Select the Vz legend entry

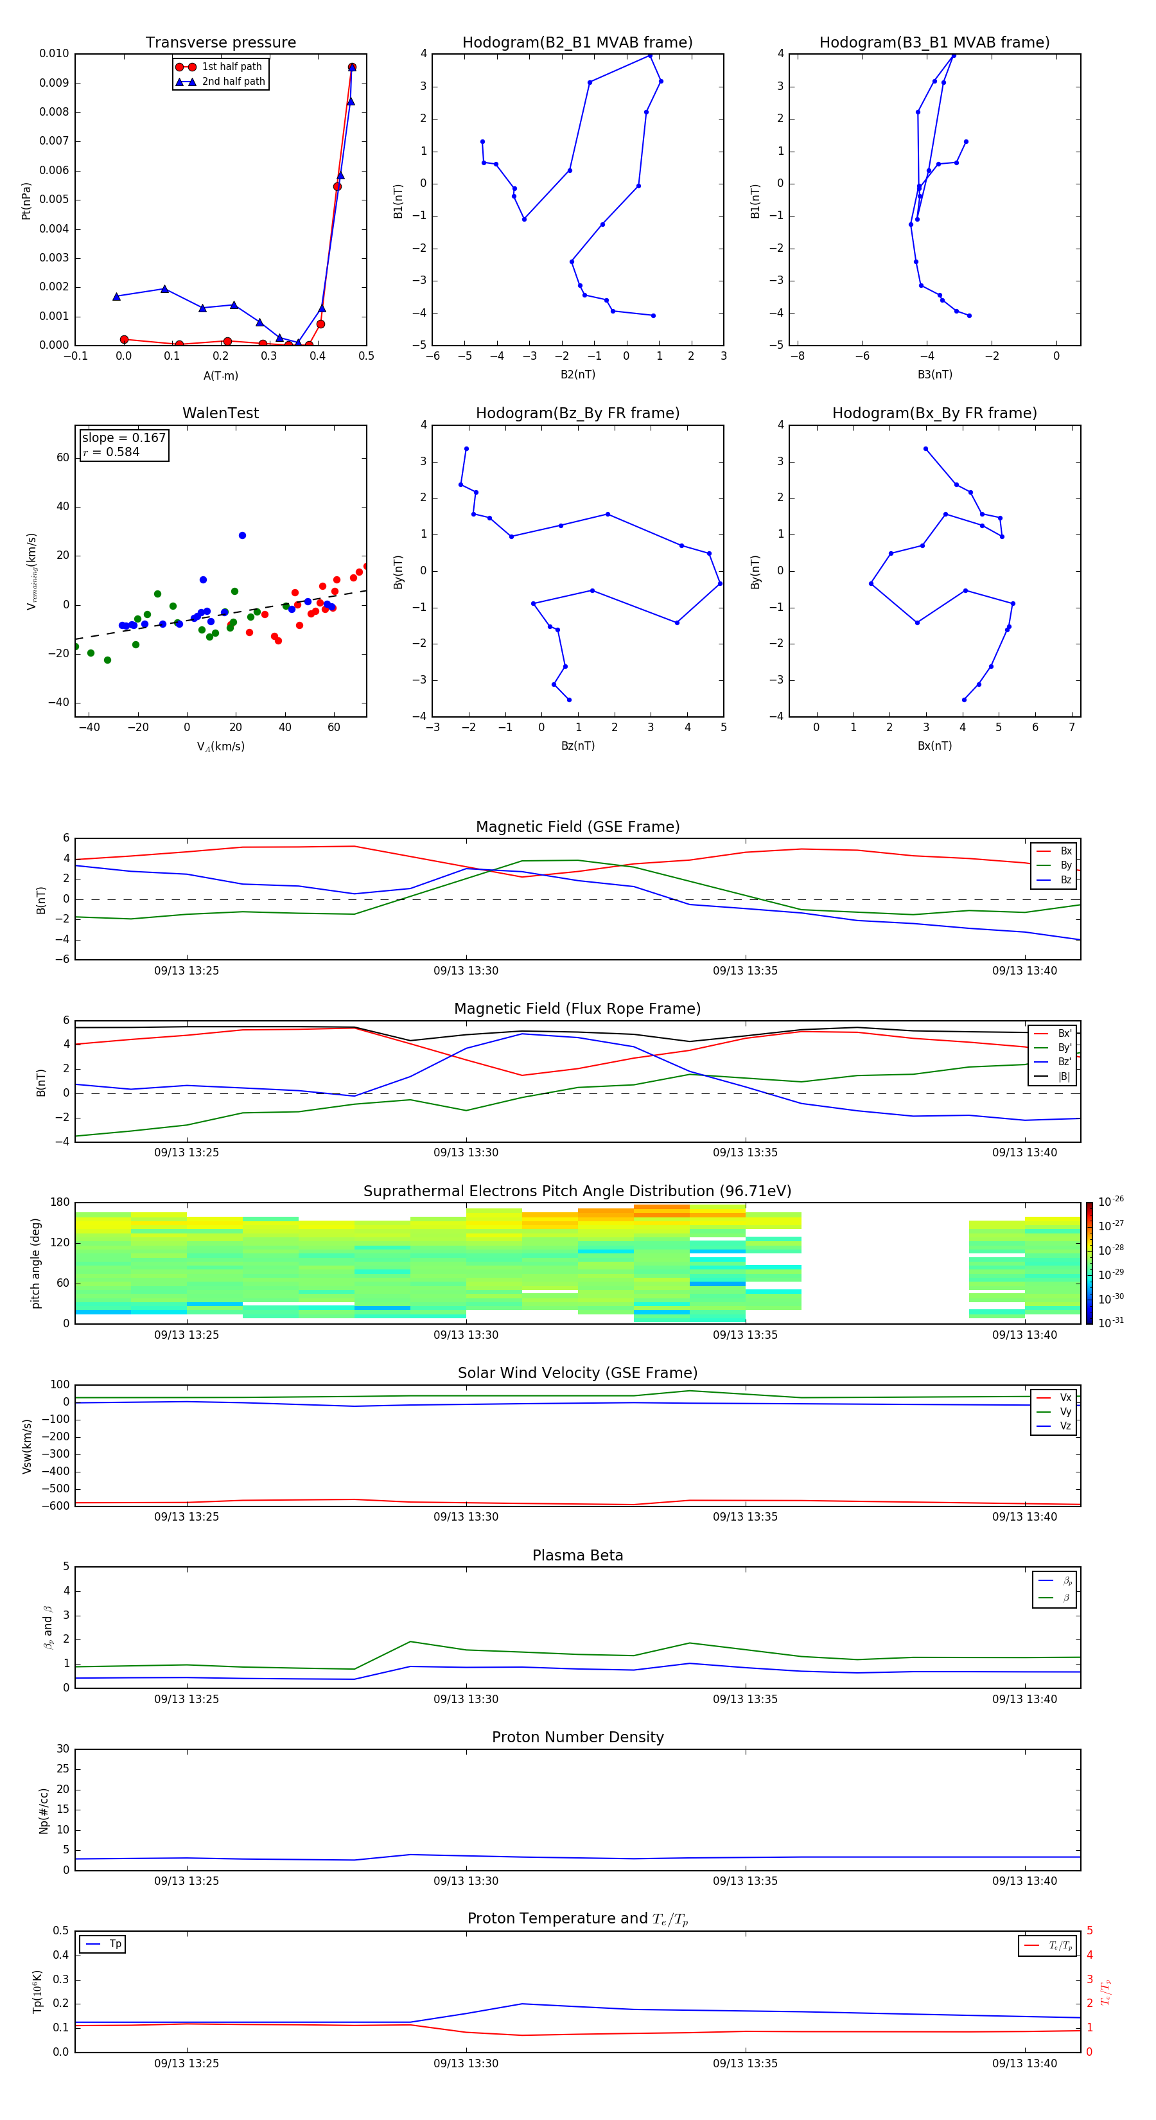pos(1054,1426)
